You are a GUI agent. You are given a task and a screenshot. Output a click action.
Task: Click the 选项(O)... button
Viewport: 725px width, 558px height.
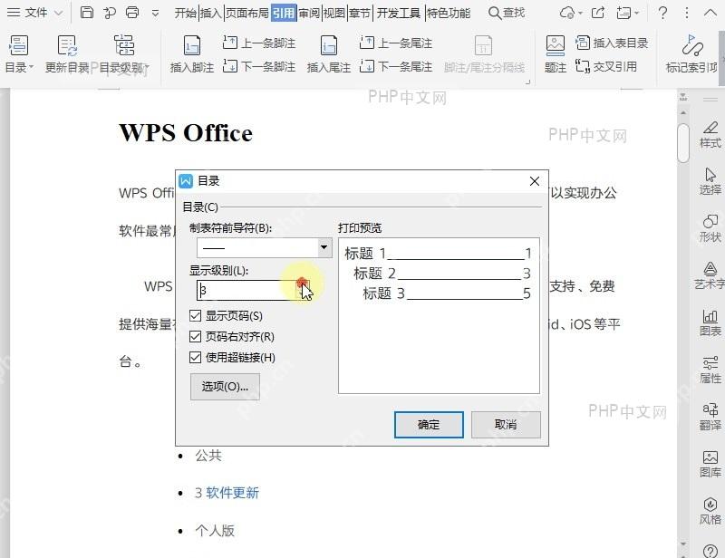pos(225,387)
